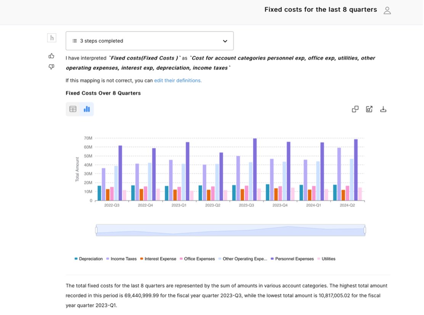Image resolution: width=424 pixels, height=315 pixels.
Task: Toggle the Personnel Expenses legend entry
Action: click(x=292, y=259)
